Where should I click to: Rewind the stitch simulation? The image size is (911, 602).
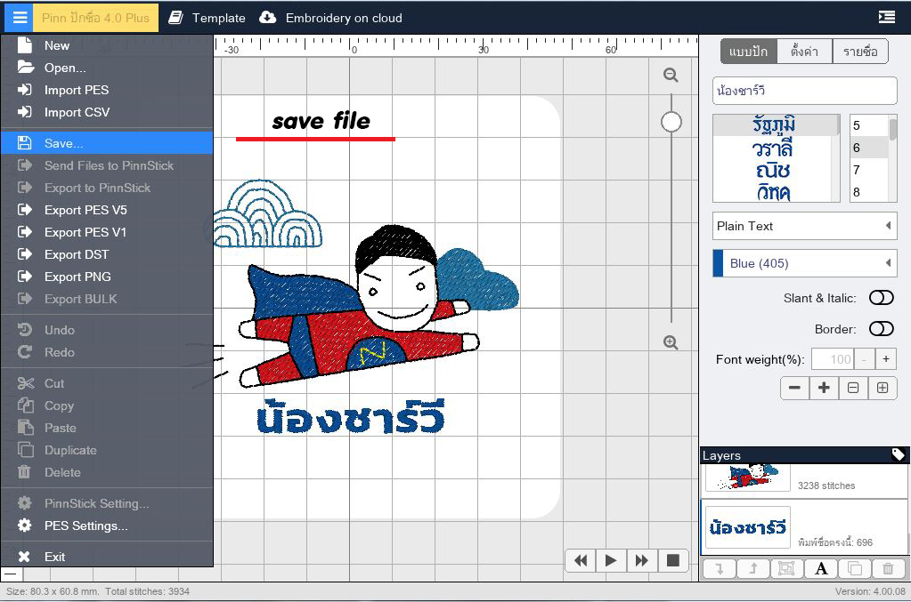[x=581, y=560]
